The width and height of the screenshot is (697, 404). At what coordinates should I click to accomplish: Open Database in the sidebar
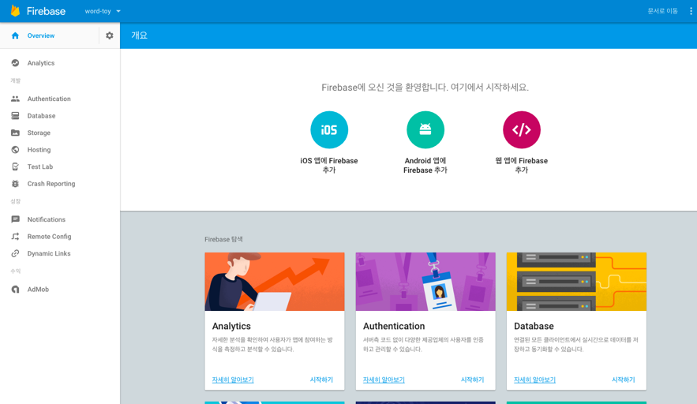[41, 115]
